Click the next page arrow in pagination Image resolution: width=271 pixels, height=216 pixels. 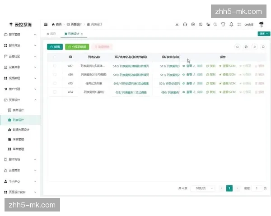pyautogui.click(x=237, y=188)
